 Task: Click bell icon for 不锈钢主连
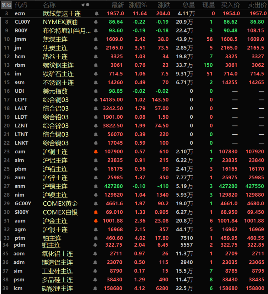96,82
